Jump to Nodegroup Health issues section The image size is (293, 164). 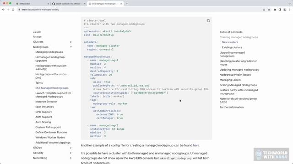click(x=235, y=75)
